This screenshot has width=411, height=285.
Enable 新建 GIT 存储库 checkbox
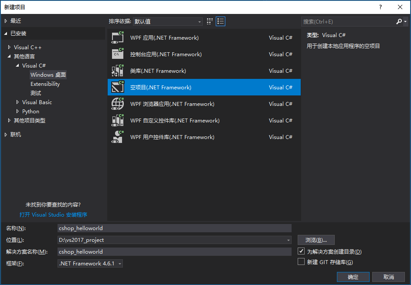click(301, 261)
